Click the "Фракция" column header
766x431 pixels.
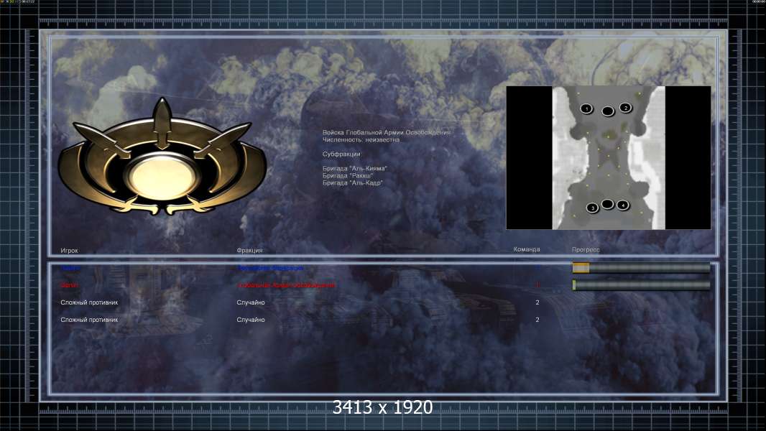click(x=249, y=251)
